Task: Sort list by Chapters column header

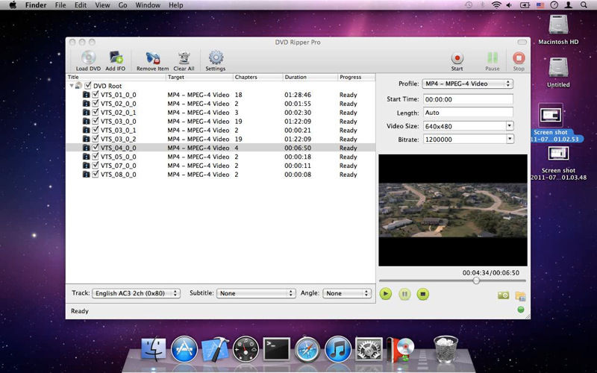Action: point(257,77)
